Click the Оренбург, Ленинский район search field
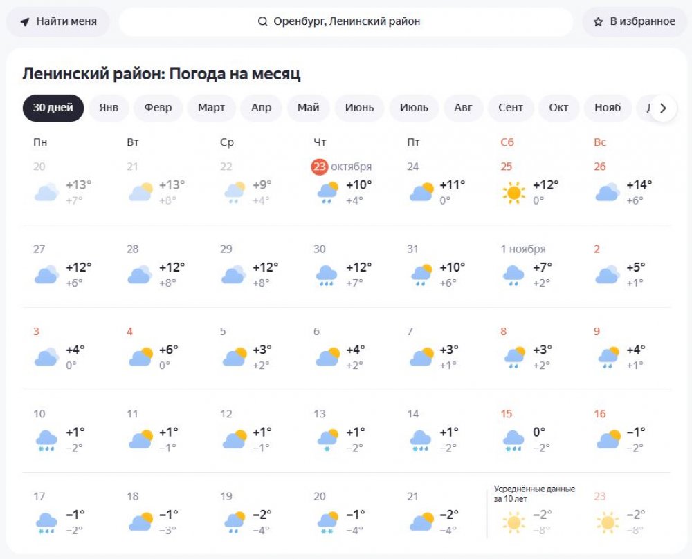The height and width of the screenshot is (559, 692). pyautogui.click(x=346, y=21)
